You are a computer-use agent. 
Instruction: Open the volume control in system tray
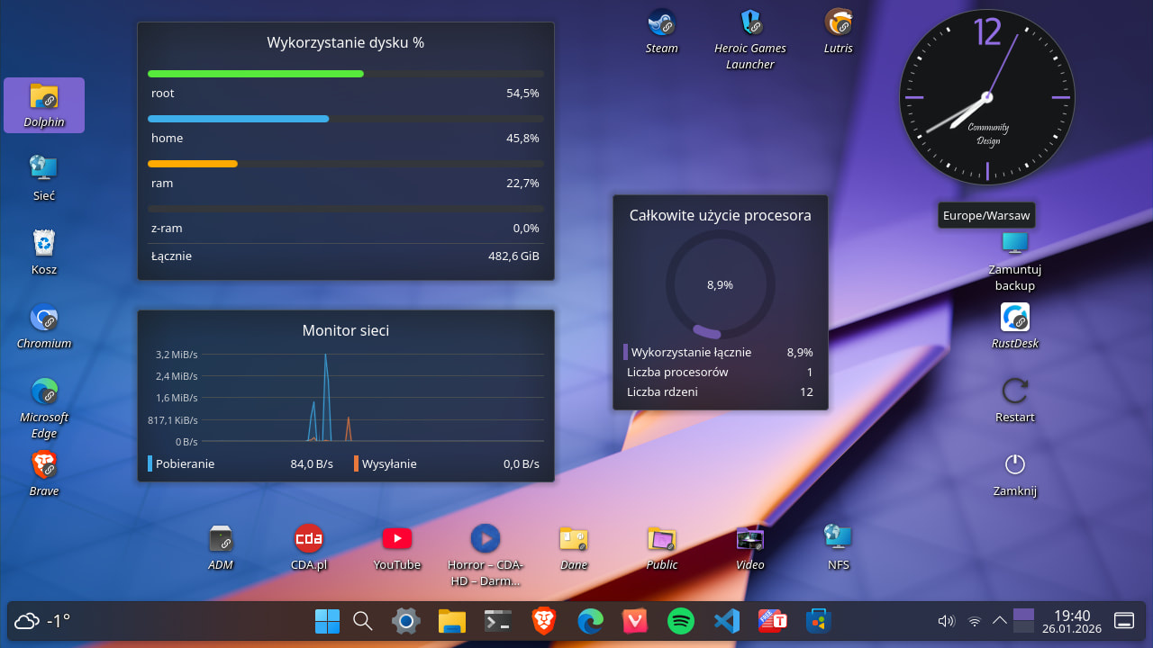tap(946, 620)
